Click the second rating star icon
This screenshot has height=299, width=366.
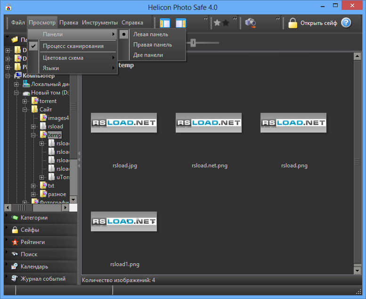(226, 23)
